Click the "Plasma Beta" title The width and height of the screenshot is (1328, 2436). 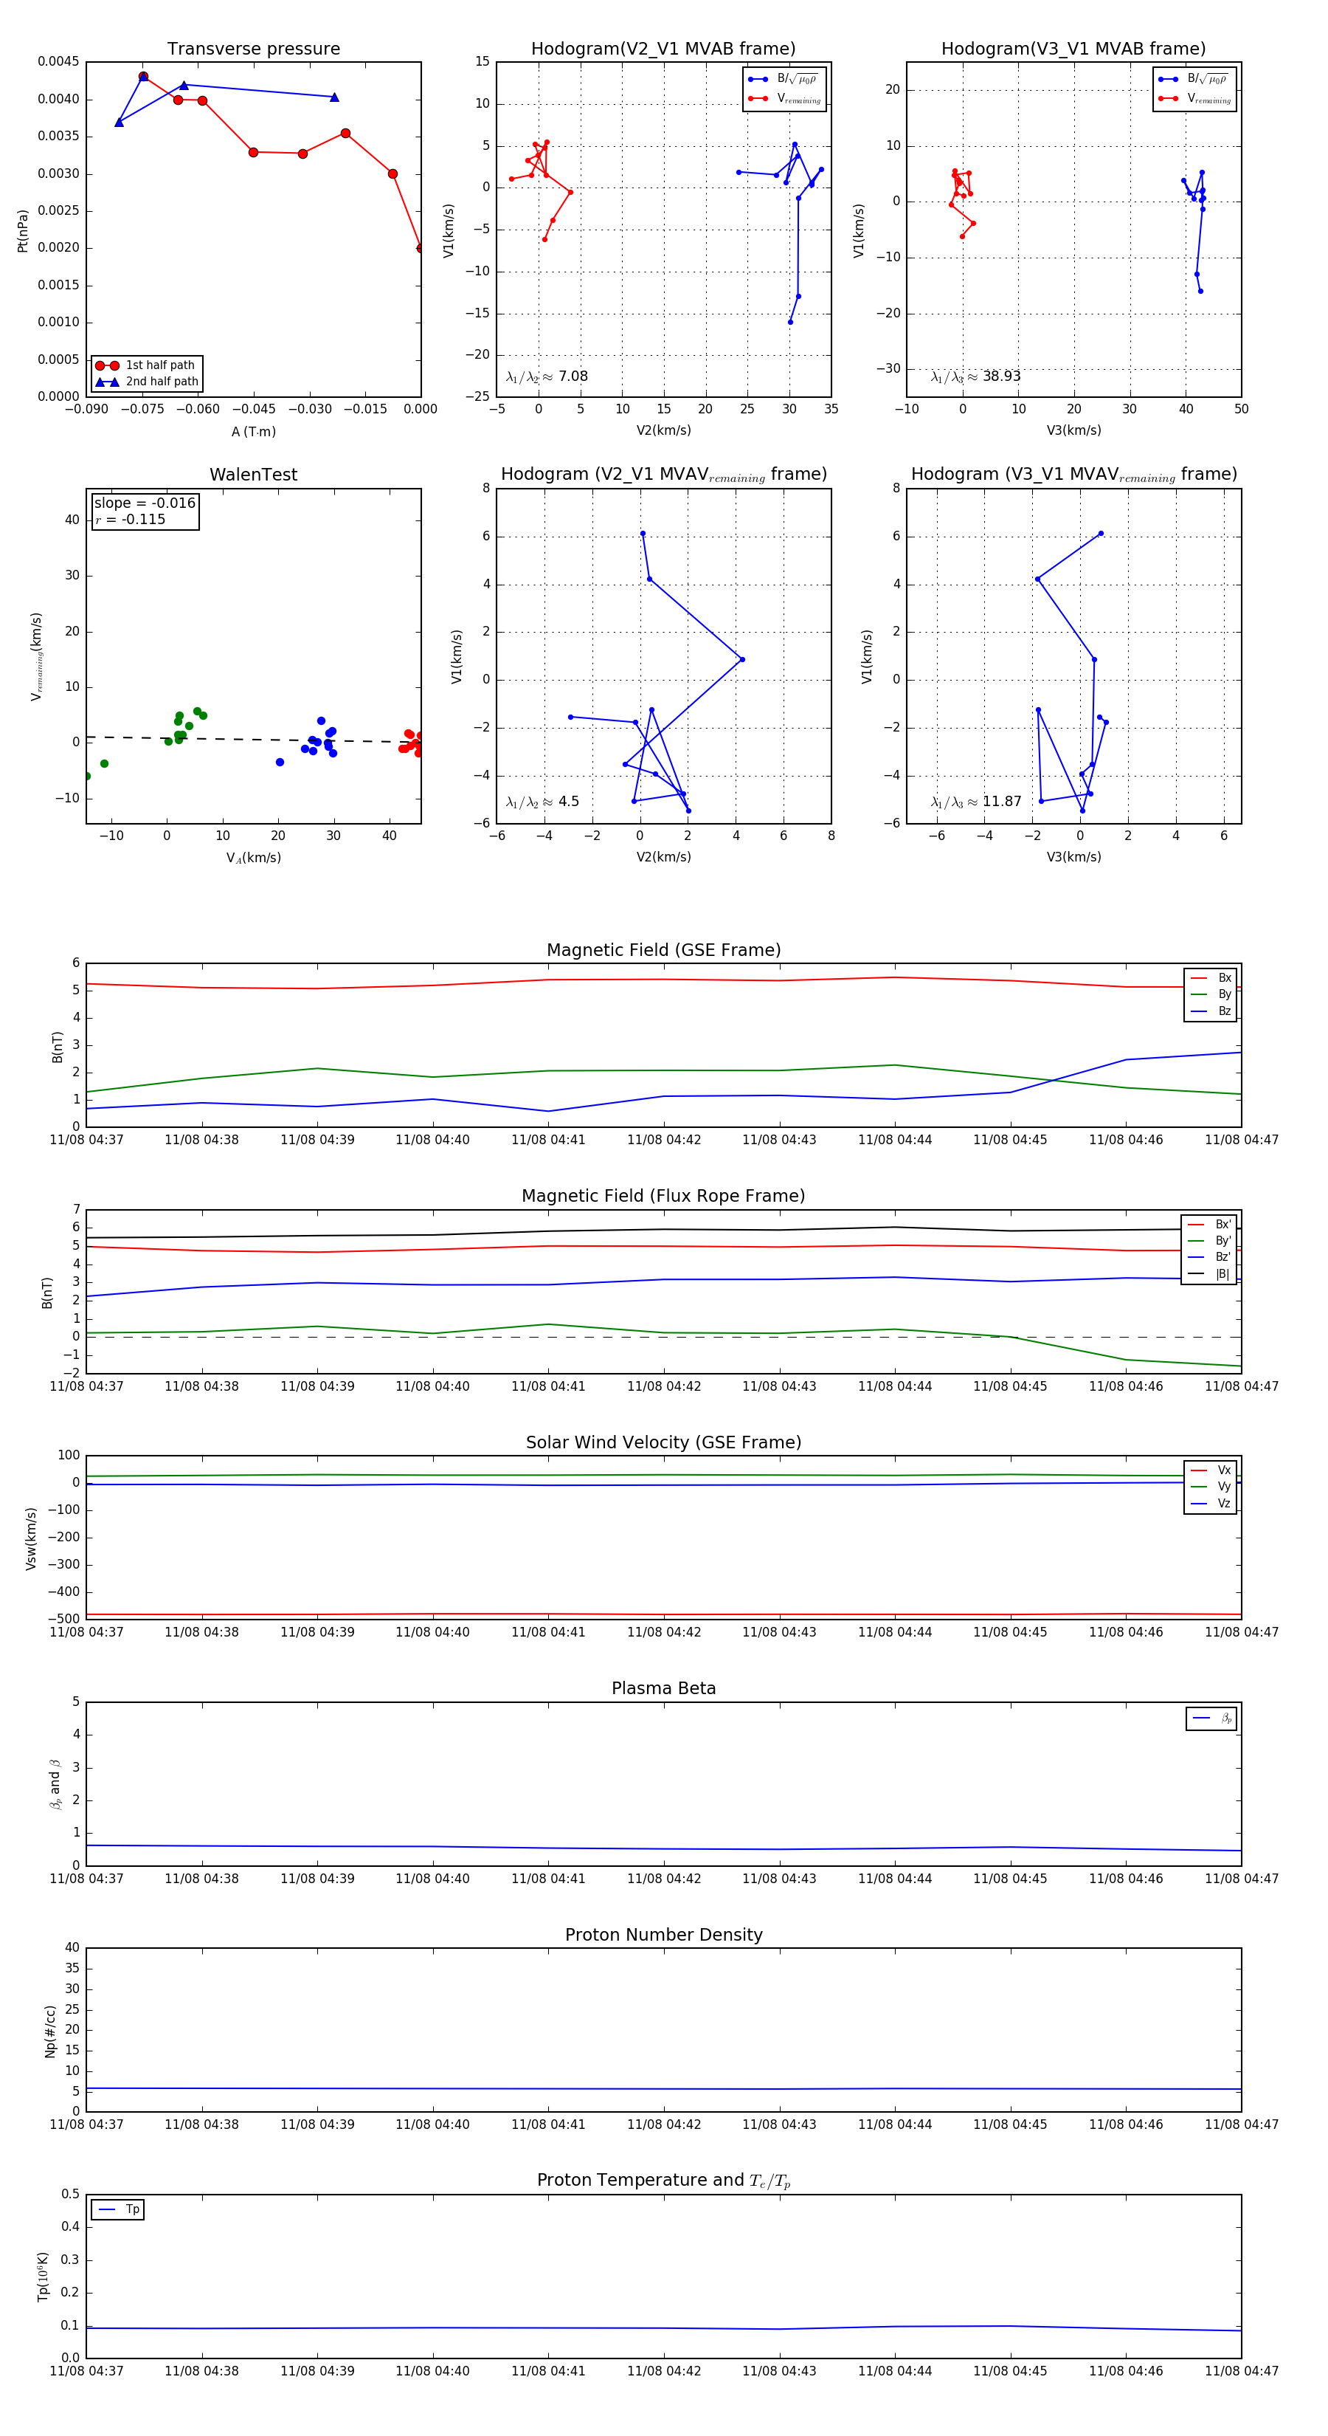coord(663,1689)
